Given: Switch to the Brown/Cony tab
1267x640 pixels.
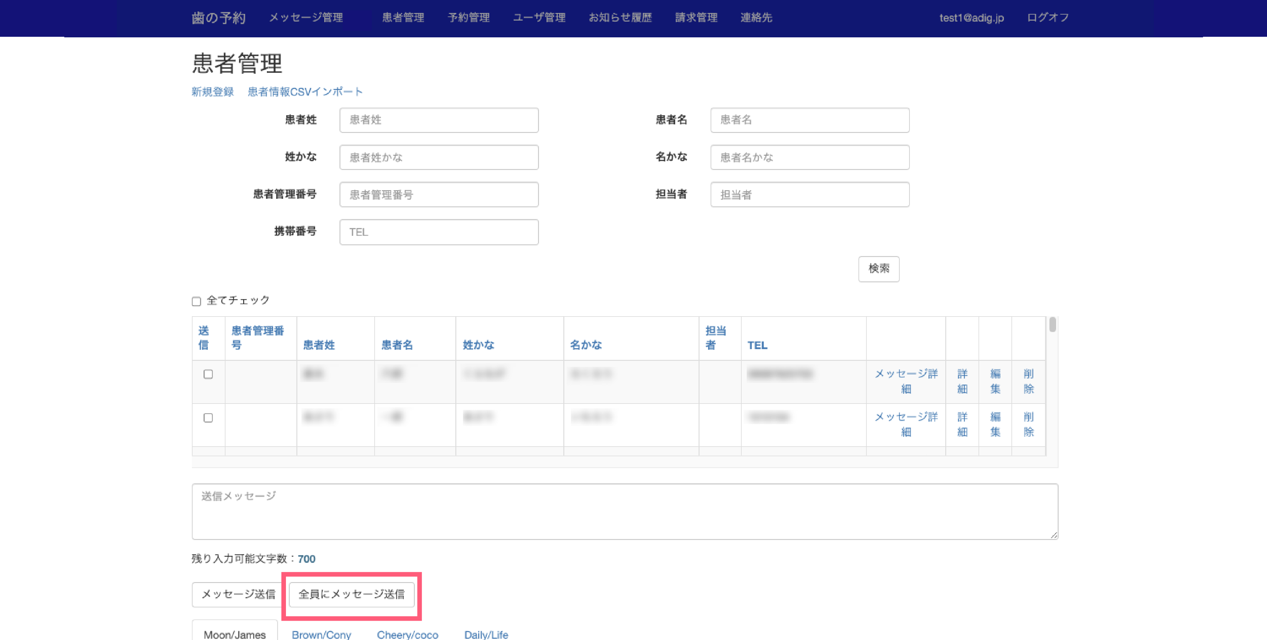Looking at the screenshot, I should pos(321,634).
